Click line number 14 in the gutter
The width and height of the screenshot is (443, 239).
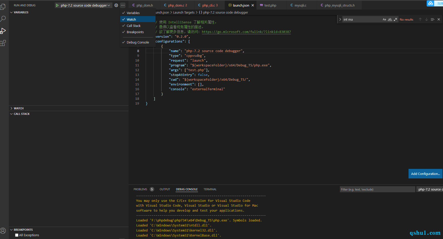click(137, 79)
